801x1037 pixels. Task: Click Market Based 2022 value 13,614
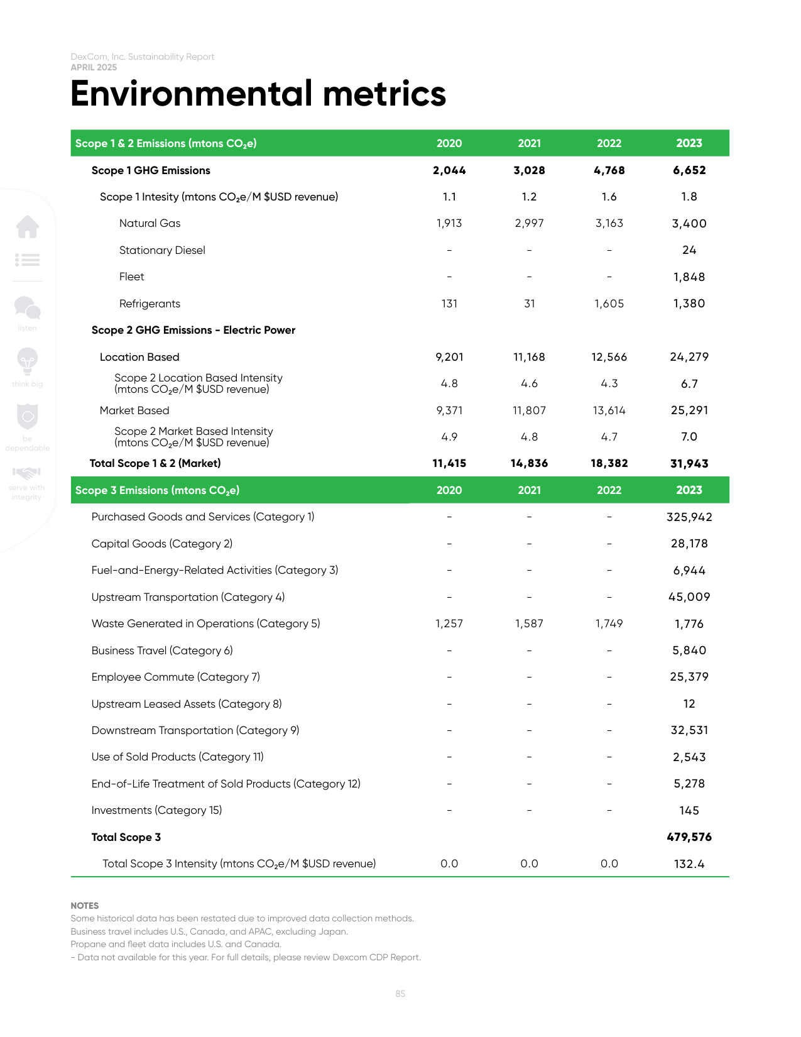click(x=609, y=410)
